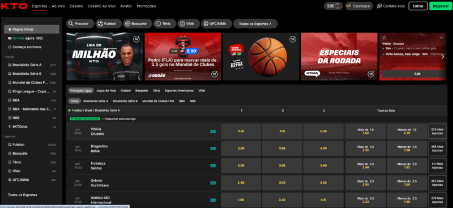
Task: Click the KTO logo
Action: click(x=14, y=6)
